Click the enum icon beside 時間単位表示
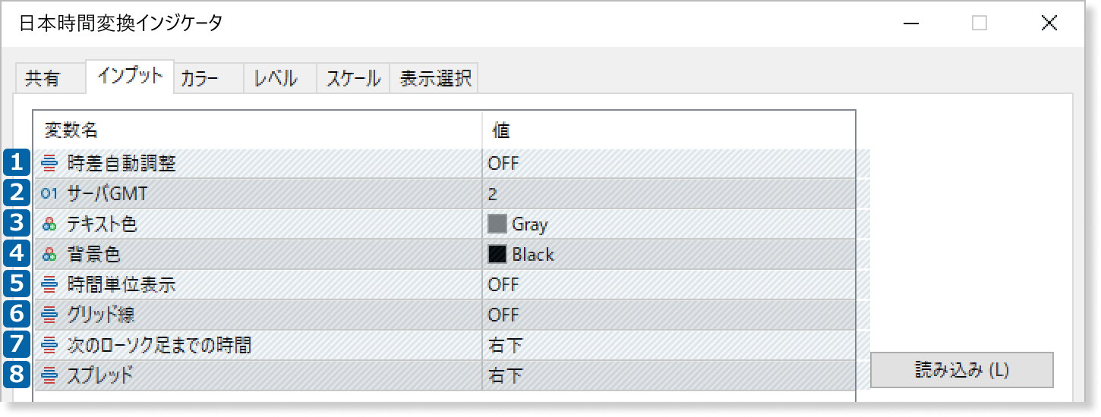The width and height of the screenshot is (1101, 417). [50, 285]
